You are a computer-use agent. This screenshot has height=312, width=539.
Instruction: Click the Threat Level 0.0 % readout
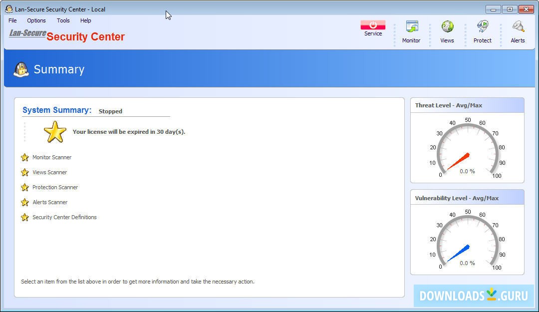(468, 171)
